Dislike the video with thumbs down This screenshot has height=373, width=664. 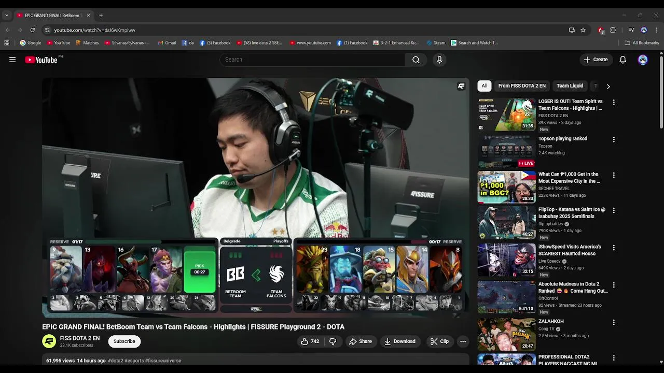pos(333,341)
